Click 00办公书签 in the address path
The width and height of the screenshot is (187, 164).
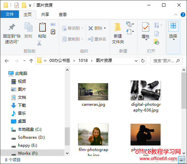(x=60, y=61)
